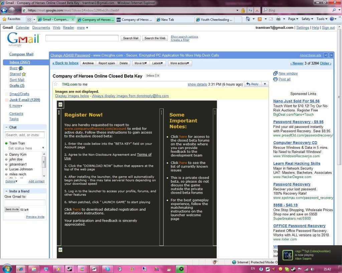
Task: Click the Archive button
Action: click(88, 63)
